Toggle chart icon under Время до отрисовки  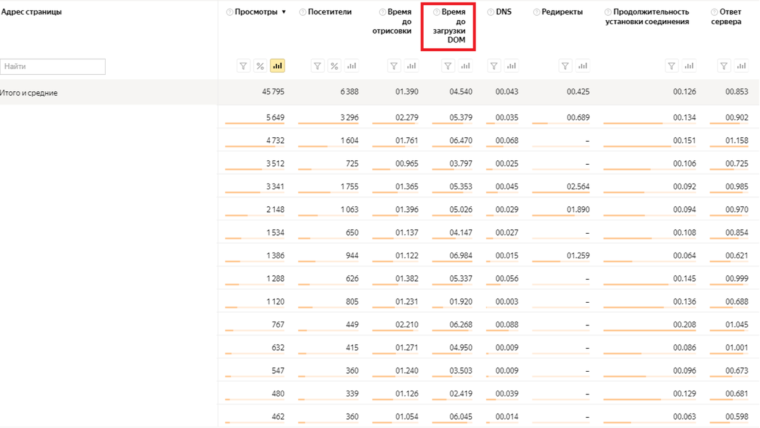point(411,66)
